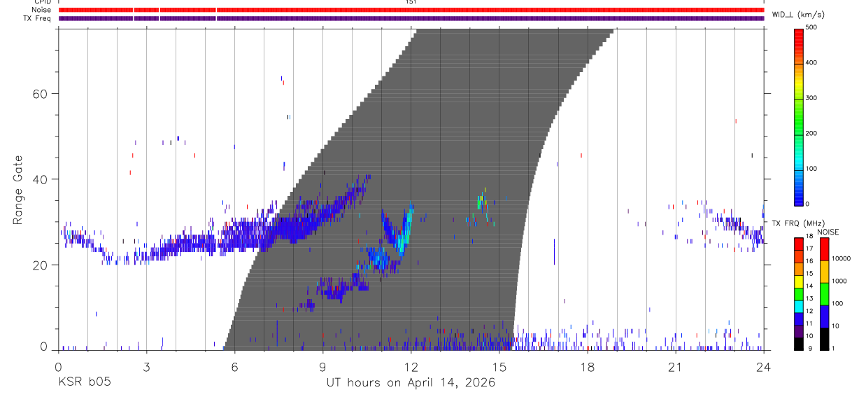The height and width of the screenshot is (397, 859).
Task: Select the TX FRQ (MHz) color bar
Action: coord(799,293)
